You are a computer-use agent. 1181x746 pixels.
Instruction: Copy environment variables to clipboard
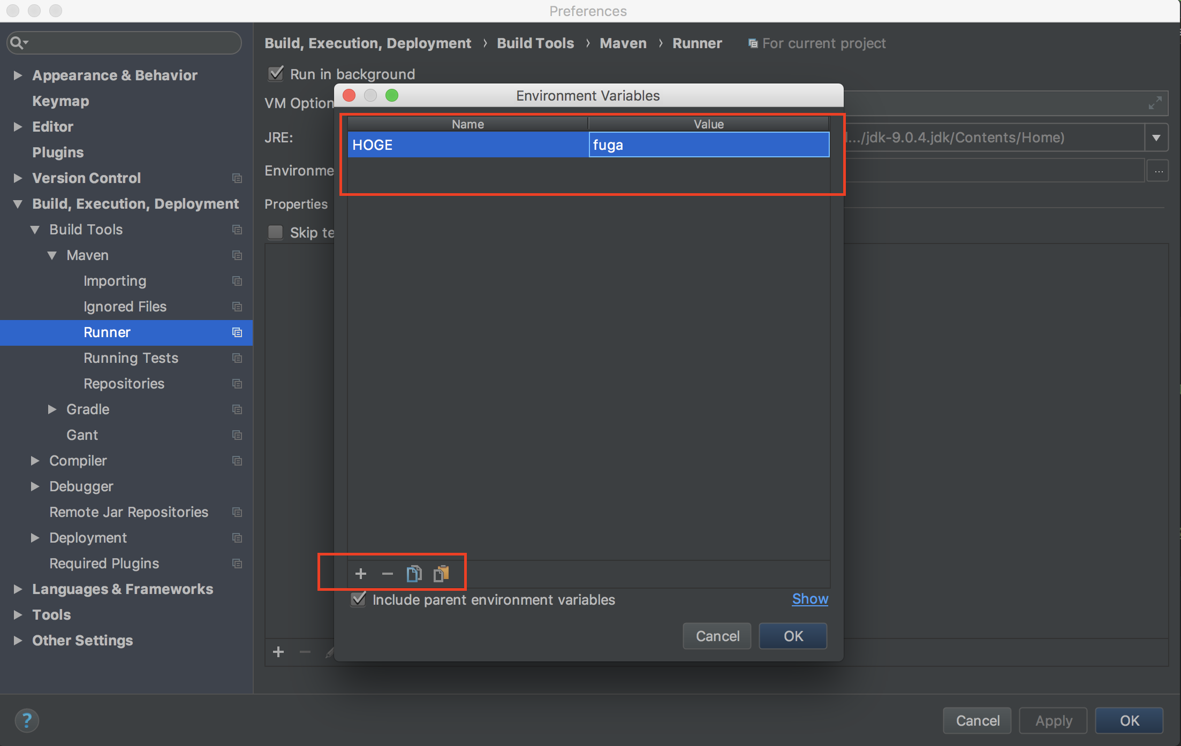(414, 574)
